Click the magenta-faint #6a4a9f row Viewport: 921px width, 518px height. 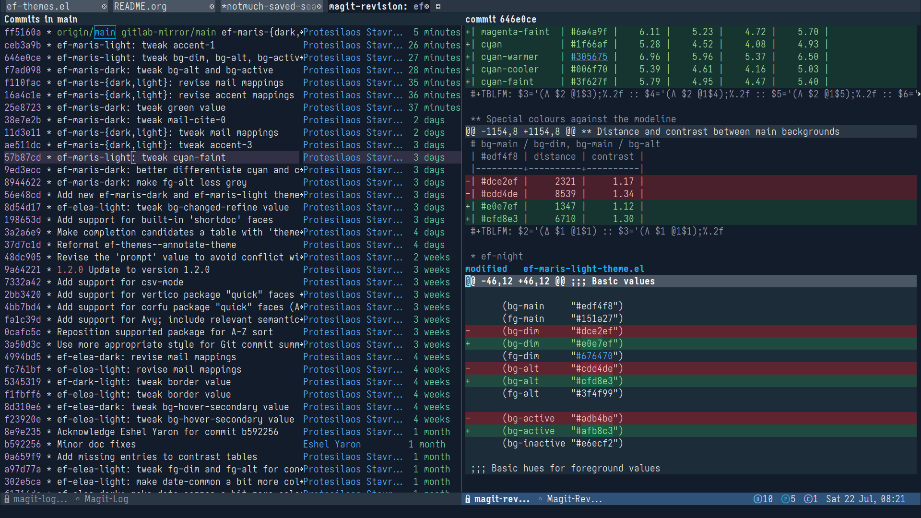[691, 32]
